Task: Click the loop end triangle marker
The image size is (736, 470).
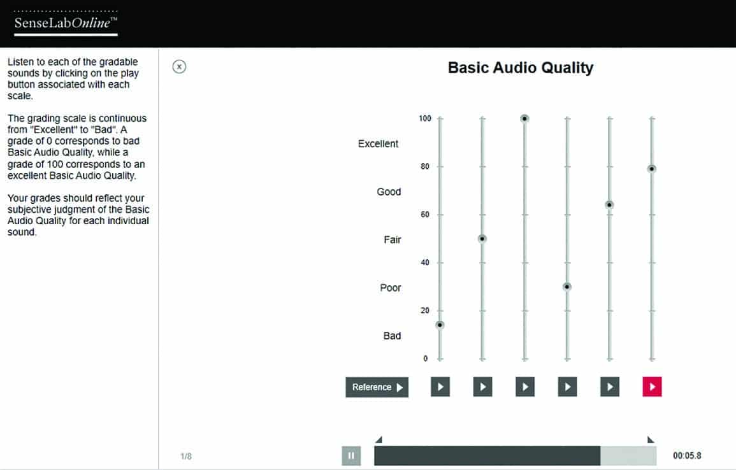Action: pyautogui.click(x=651, y=439)
